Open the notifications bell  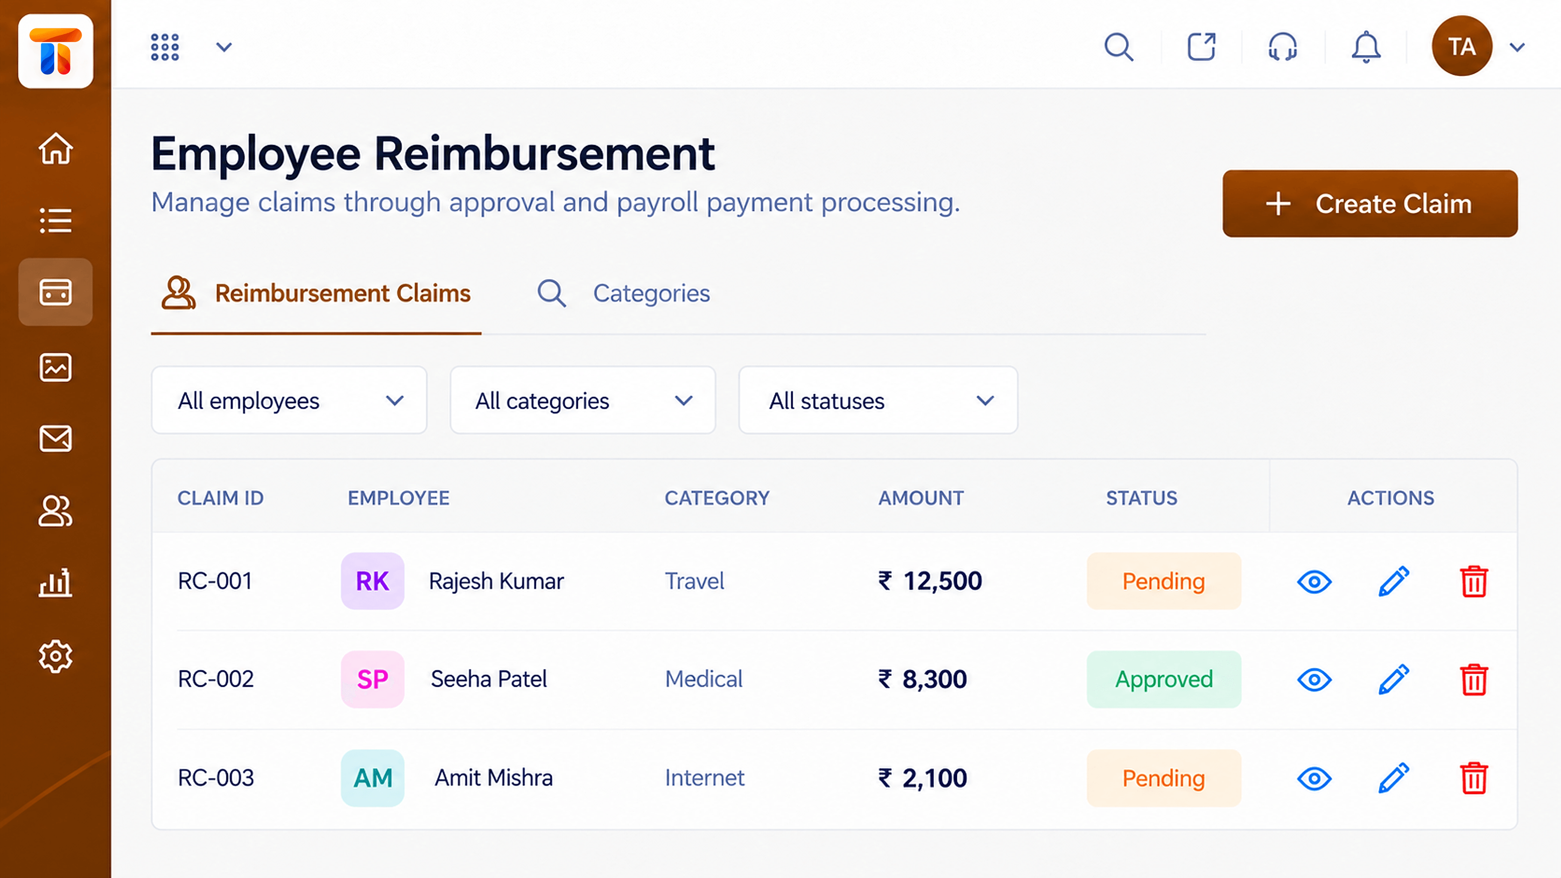pyautogui.click(x=1366, y=47)
